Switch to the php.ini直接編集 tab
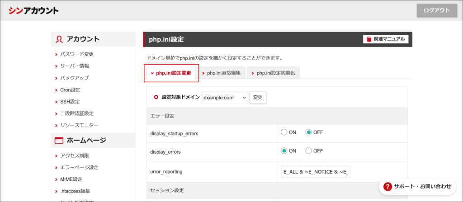 pos(222,73)
